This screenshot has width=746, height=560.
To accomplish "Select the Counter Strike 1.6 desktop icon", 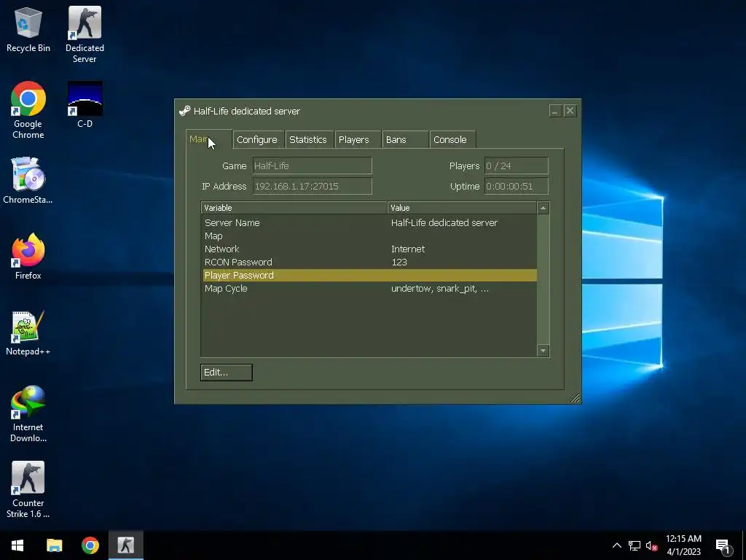I will click(x=28, y=489).
